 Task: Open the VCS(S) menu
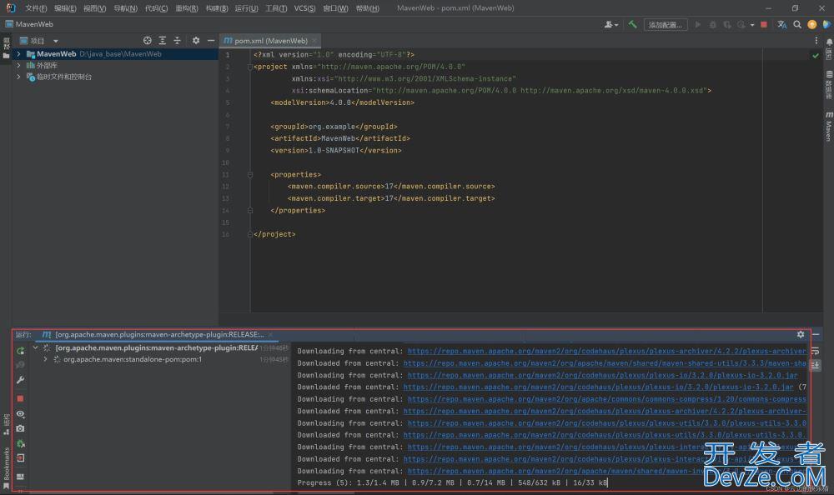pos(304,8)
